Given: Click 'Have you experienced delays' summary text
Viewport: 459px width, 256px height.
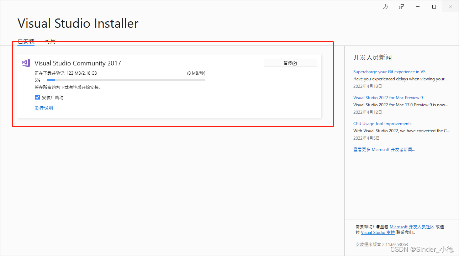Looking at the screenshot, I should [x=401, y=79].
